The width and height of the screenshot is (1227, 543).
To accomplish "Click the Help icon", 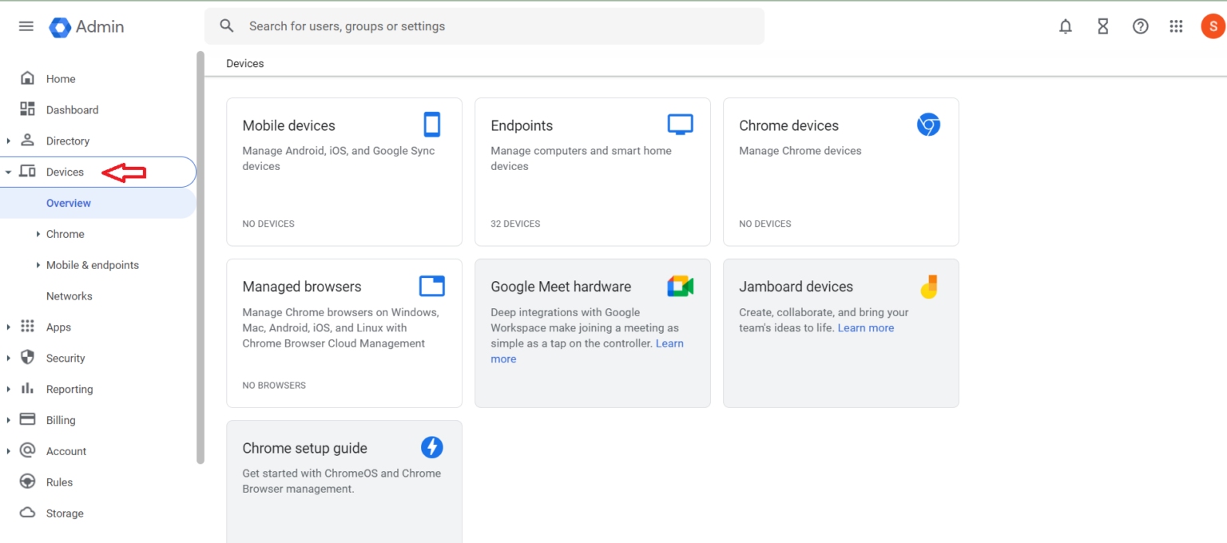I will coord(1140,26).
